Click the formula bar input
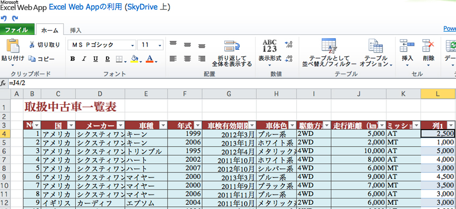Viewport: 456px width, 209px height. click(232, 83)
